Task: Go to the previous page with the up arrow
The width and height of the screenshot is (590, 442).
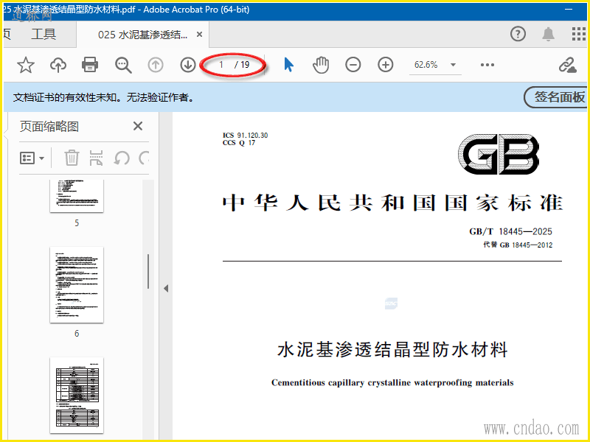Action: 156,65
